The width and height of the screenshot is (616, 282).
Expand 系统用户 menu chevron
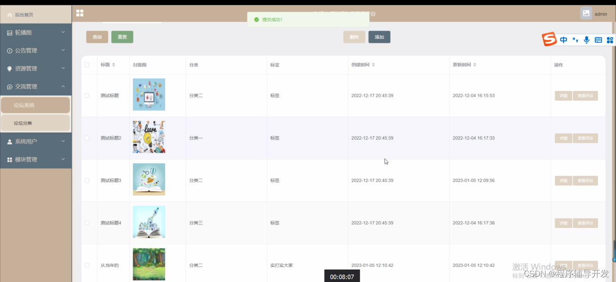pyautogui.click(x=63, y=141)
